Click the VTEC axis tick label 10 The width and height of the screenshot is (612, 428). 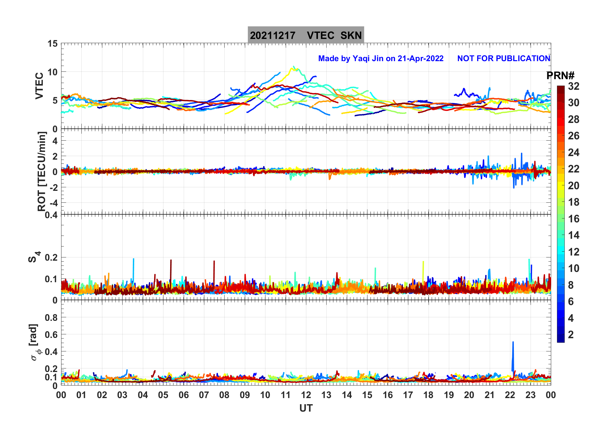[x=52, y=72]
